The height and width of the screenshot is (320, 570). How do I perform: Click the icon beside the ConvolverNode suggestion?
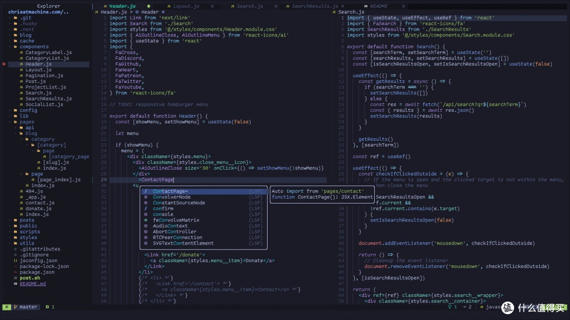146,197
